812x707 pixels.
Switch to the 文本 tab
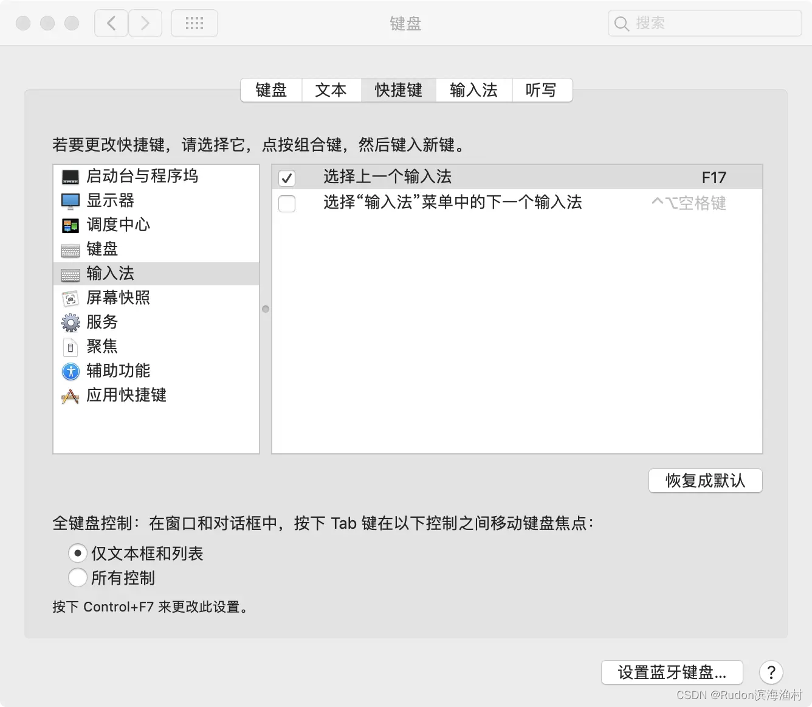[x=331, y=90]
